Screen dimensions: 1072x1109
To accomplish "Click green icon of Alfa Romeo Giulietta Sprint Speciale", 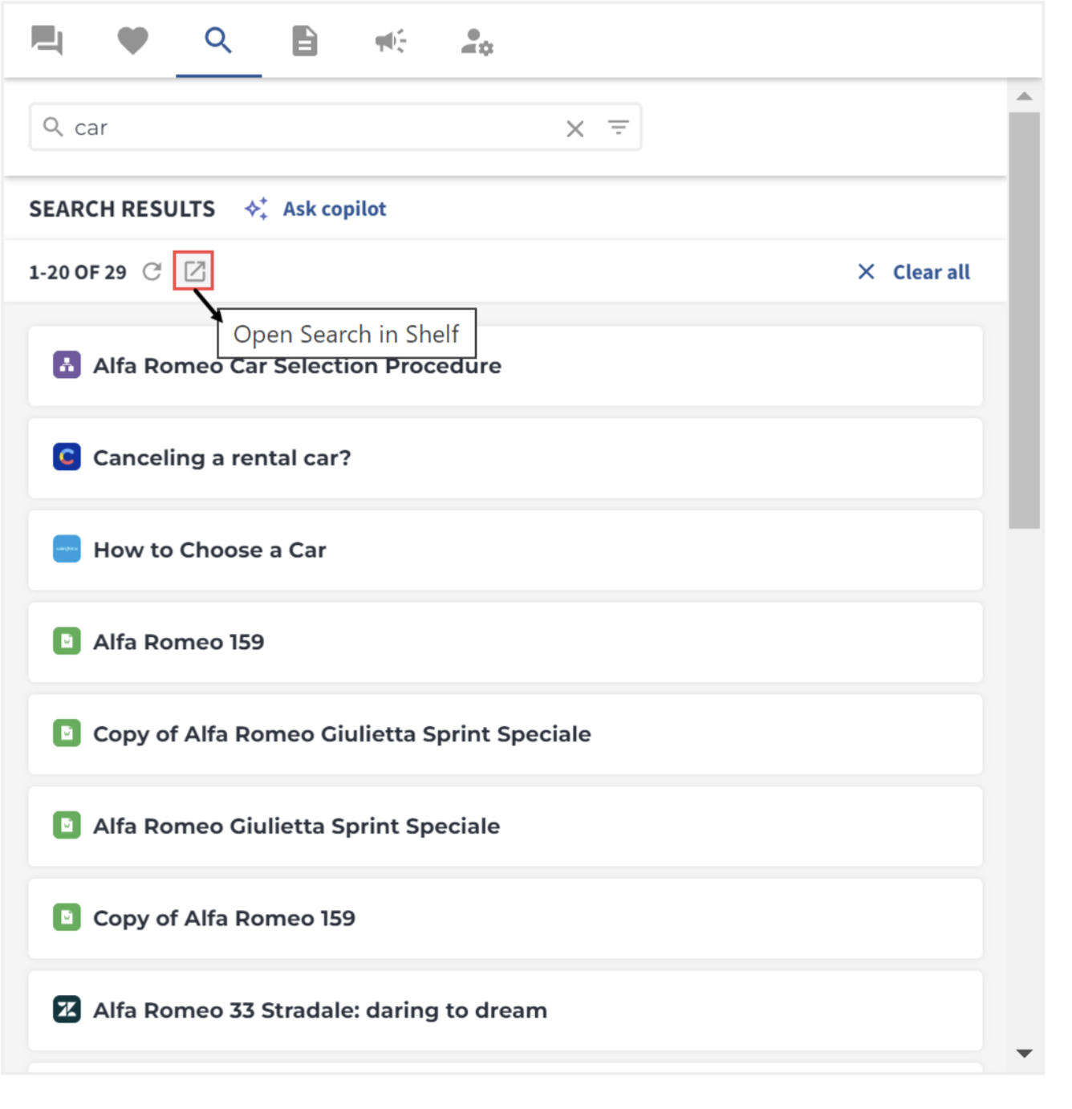I will (67, 826).
